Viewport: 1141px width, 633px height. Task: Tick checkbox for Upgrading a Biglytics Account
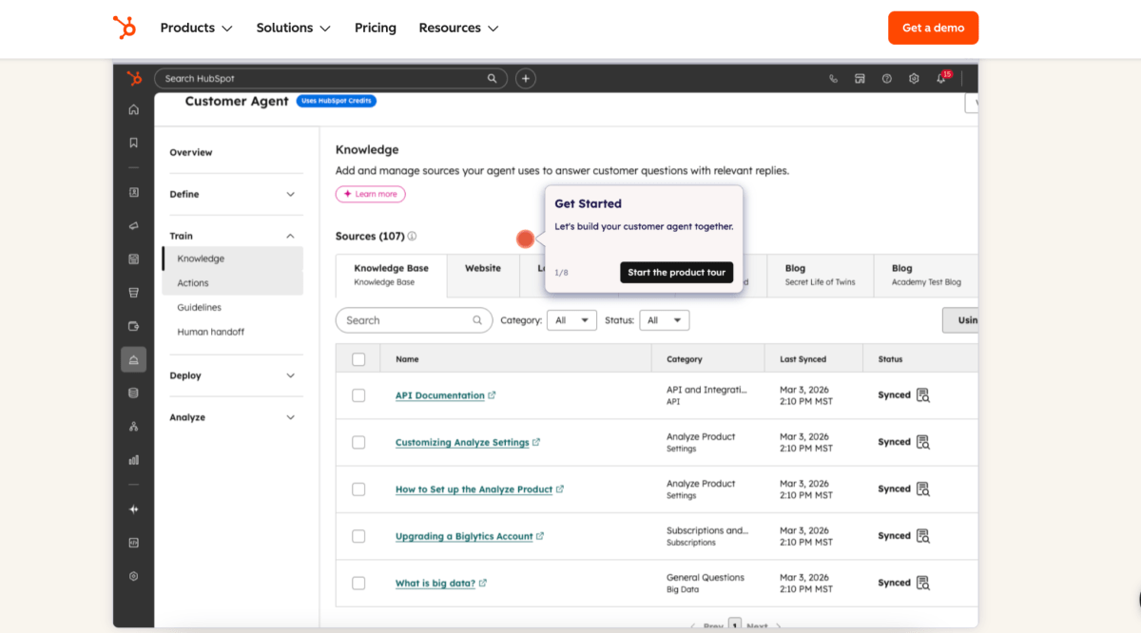358,536
